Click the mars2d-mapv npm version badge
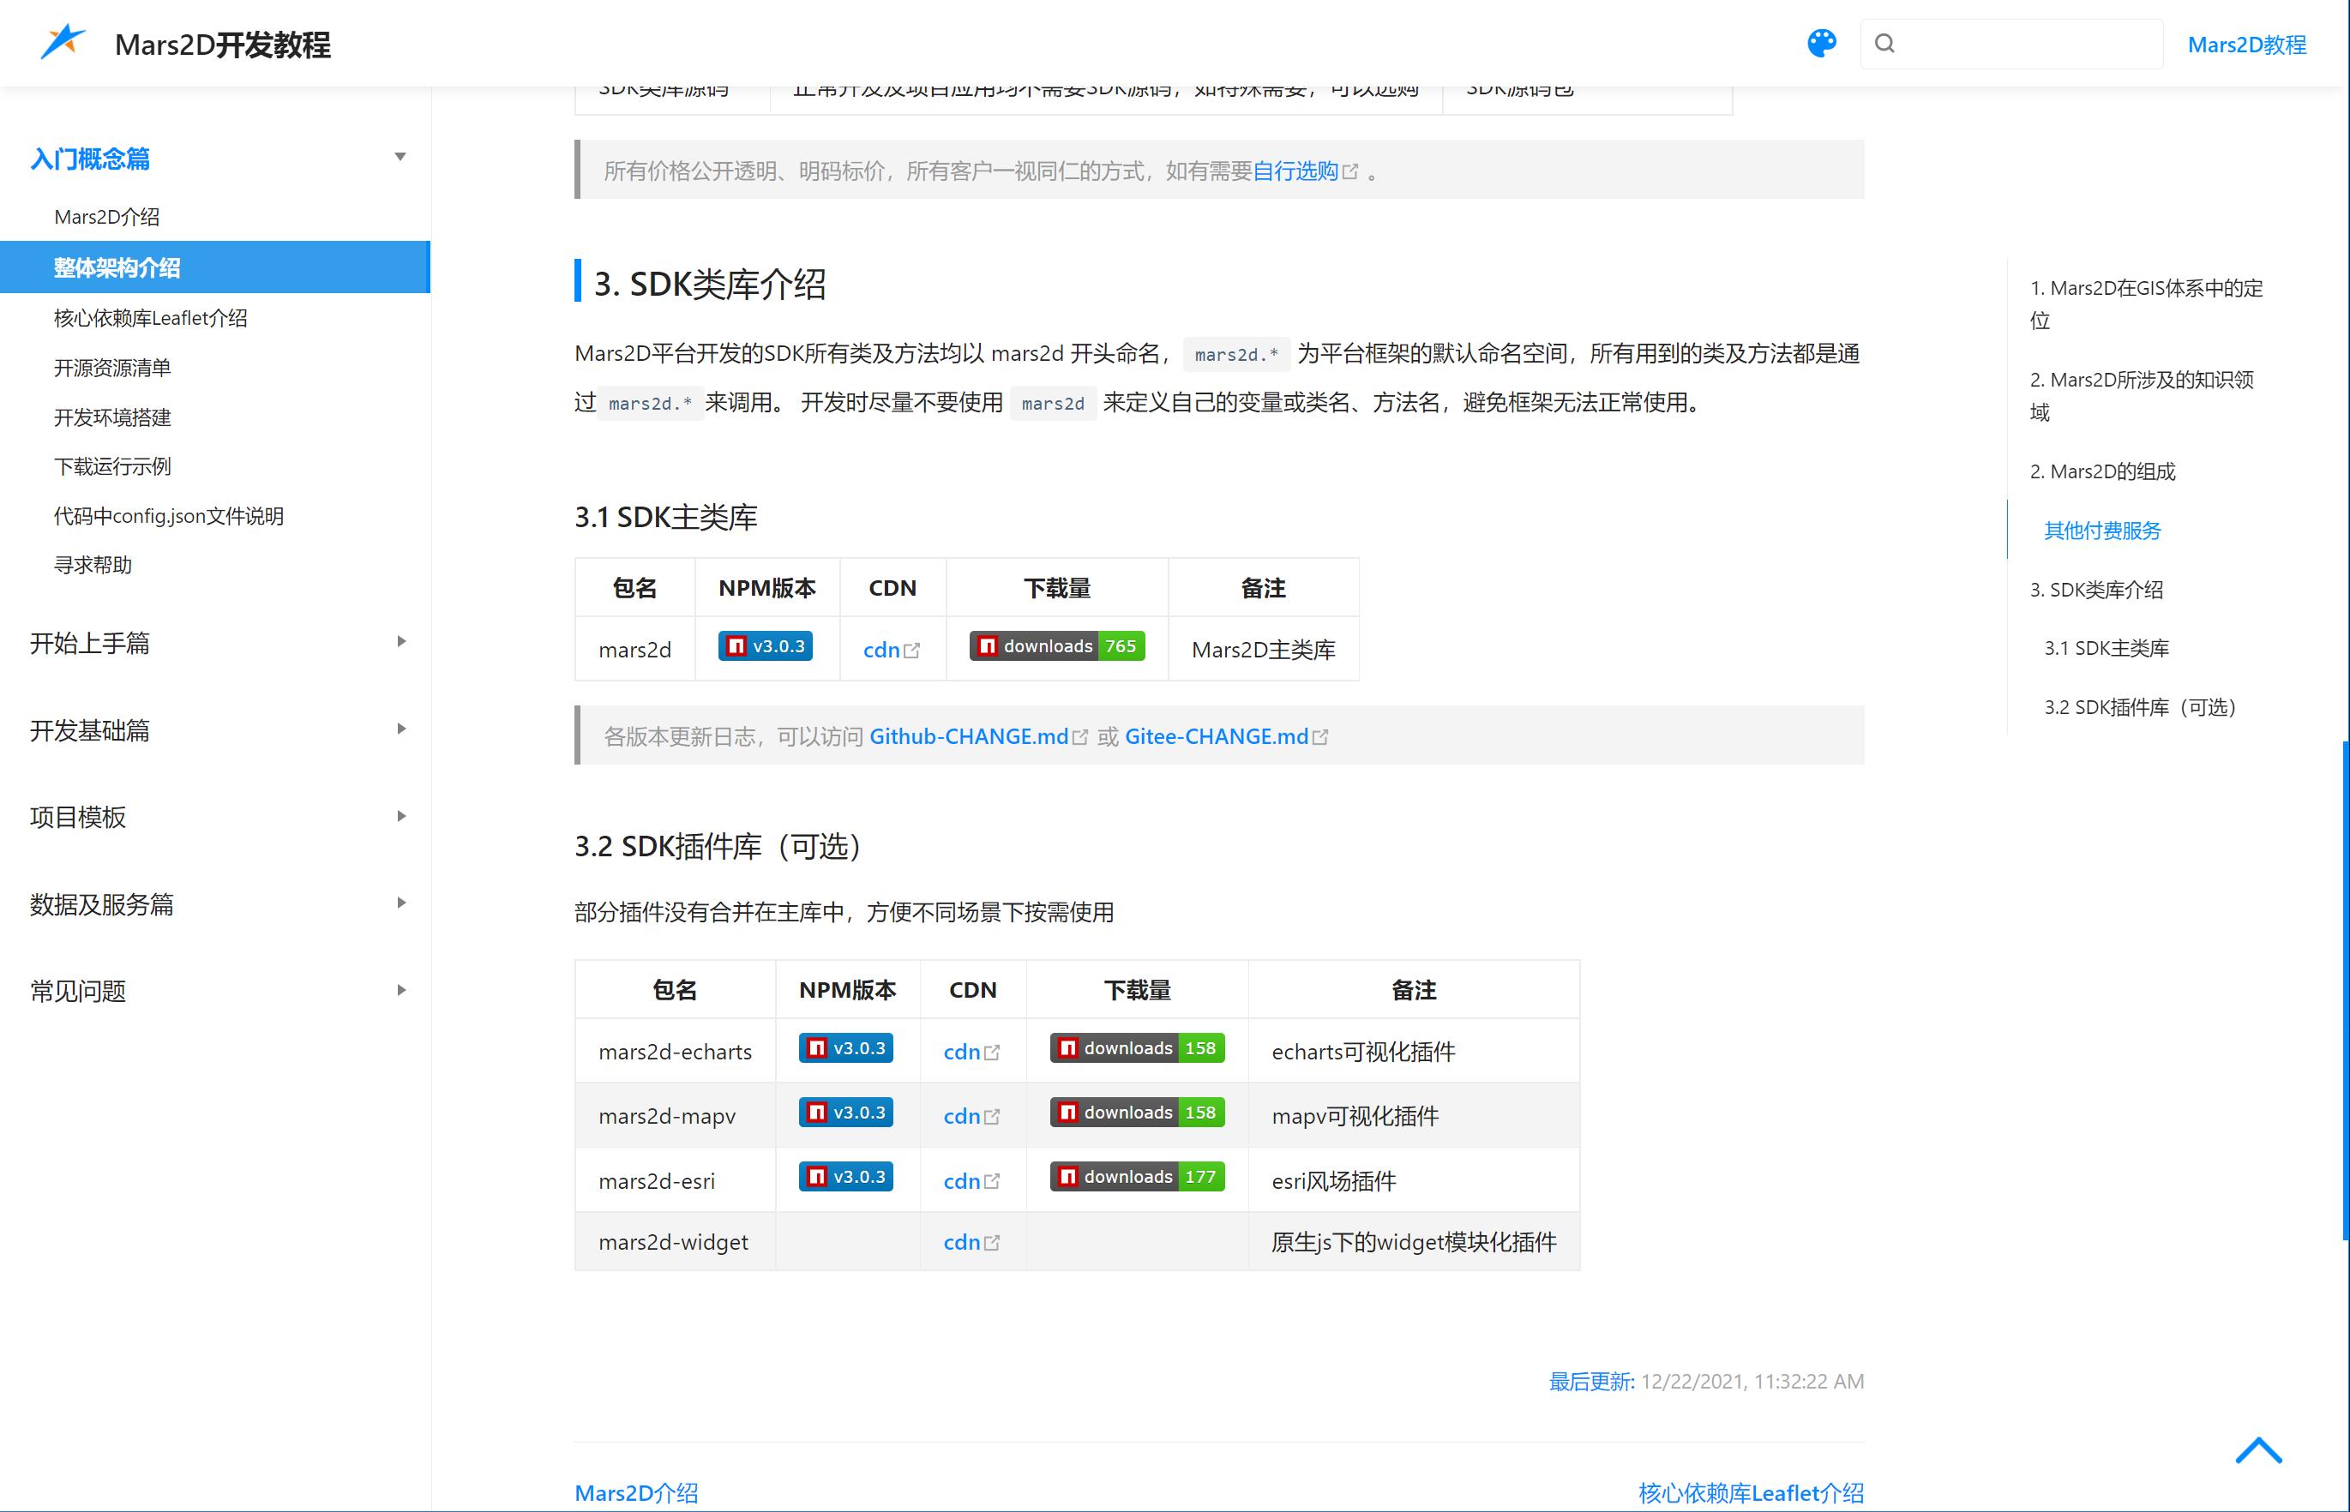 pyautogui.click(x=845, y=1113)
